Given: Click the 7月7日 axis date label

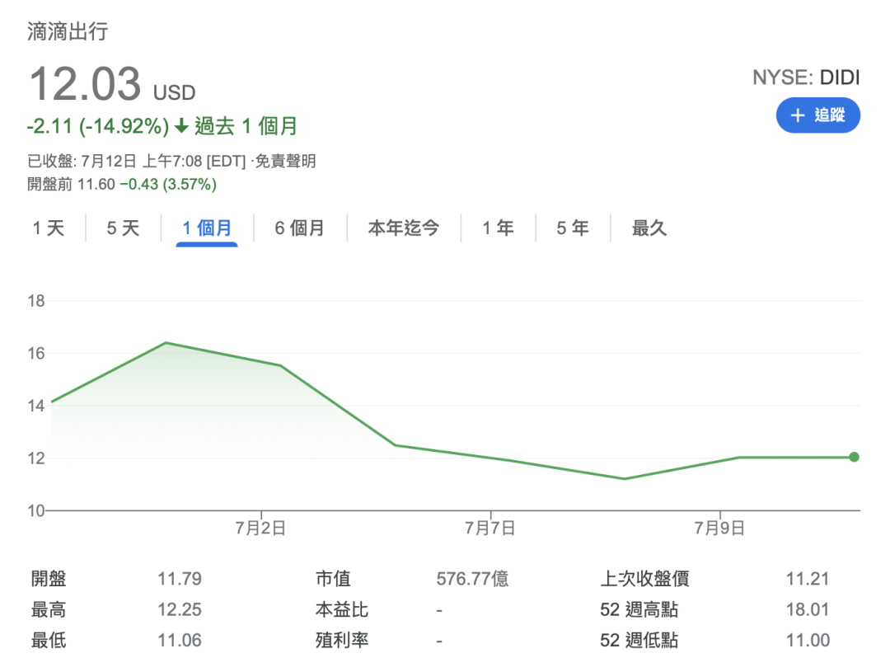Looking at the screenshot, I should 490,529.
